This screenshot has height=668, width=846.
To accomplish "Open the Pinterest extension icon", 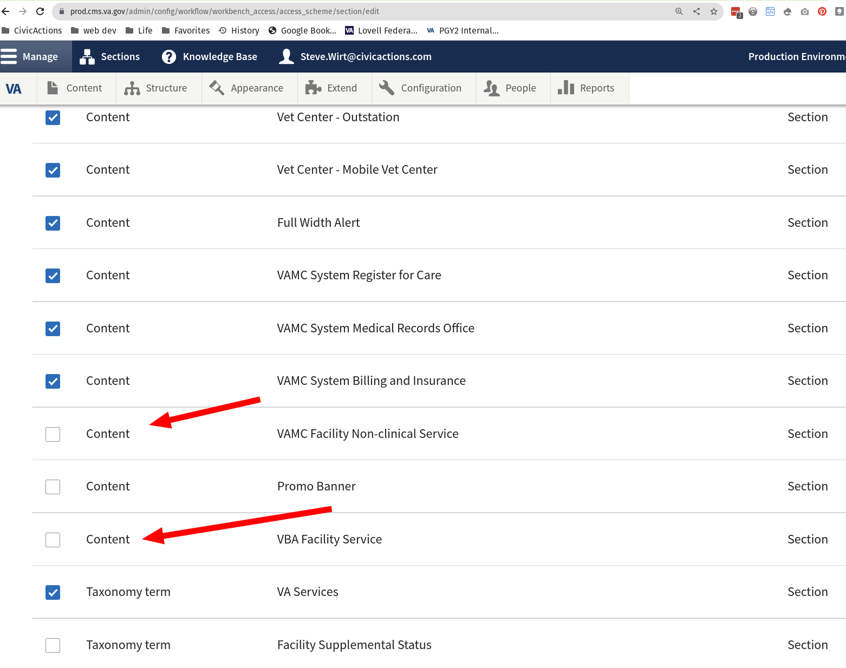I will pyautogui.click(x=822, y=11).
